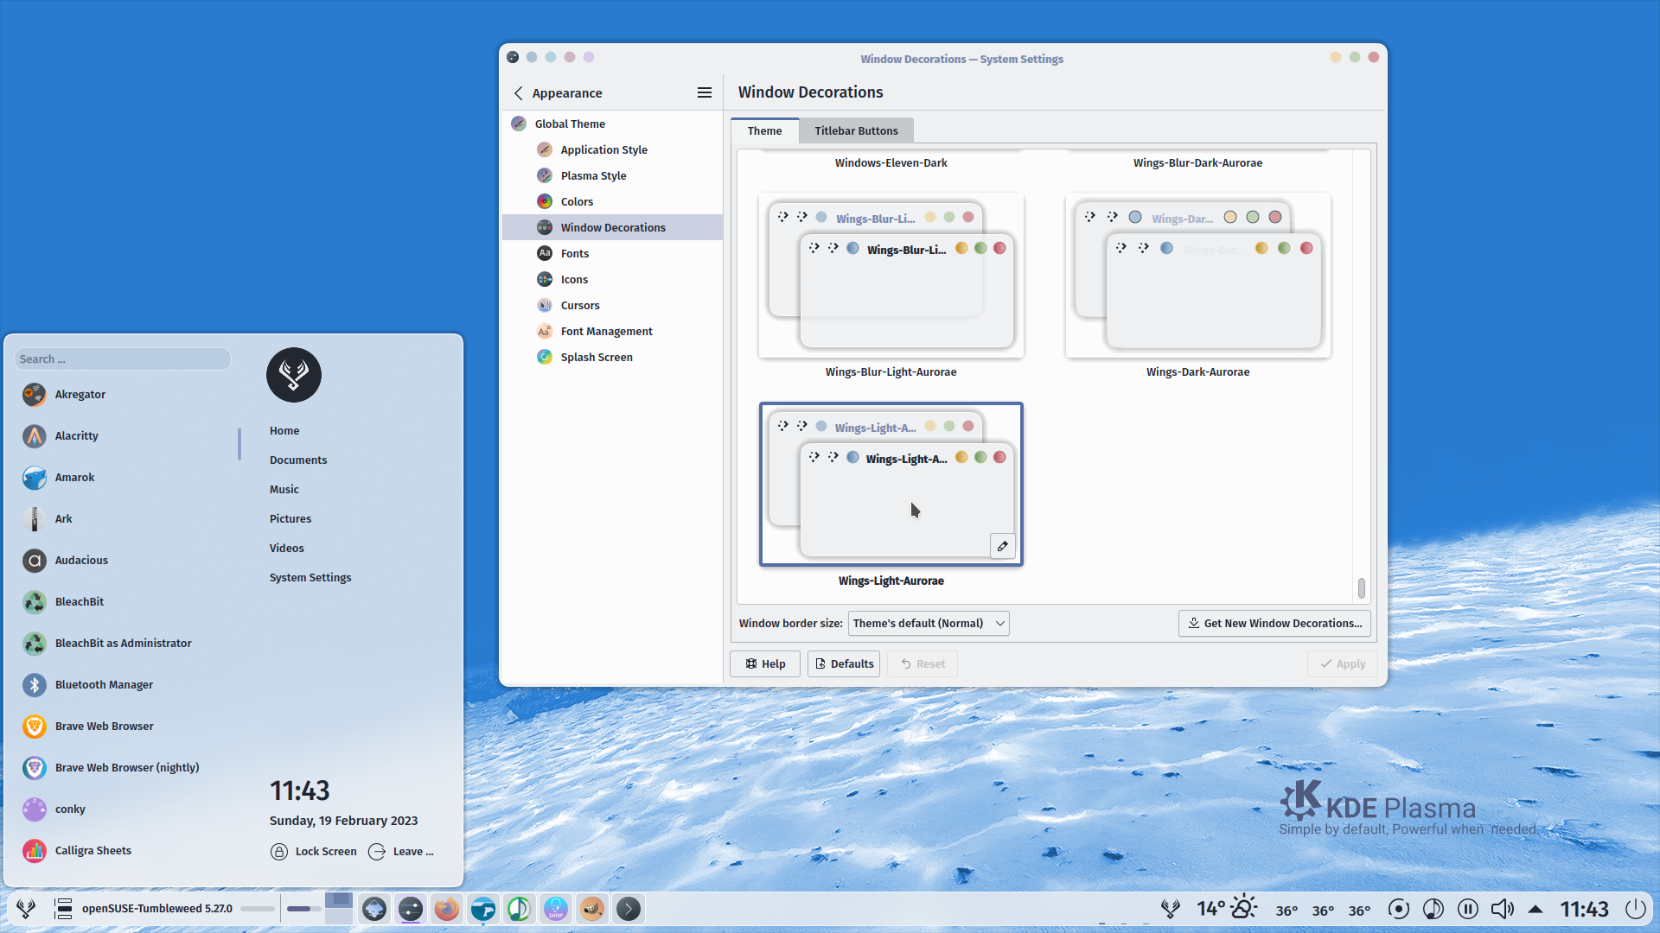Open Application Style in sidebar

pyautogui.click(x=612, y=149)
